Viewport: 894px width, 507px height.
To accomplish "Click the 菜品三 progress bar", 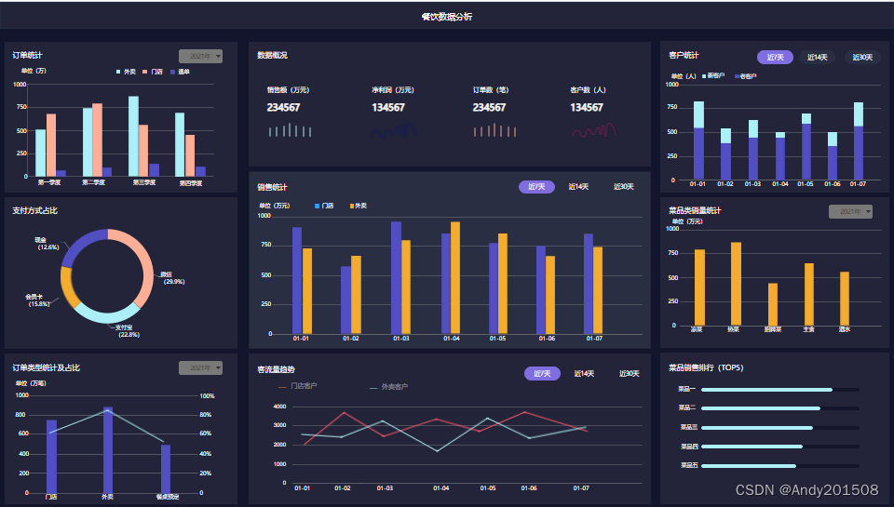I will point(780,428).
